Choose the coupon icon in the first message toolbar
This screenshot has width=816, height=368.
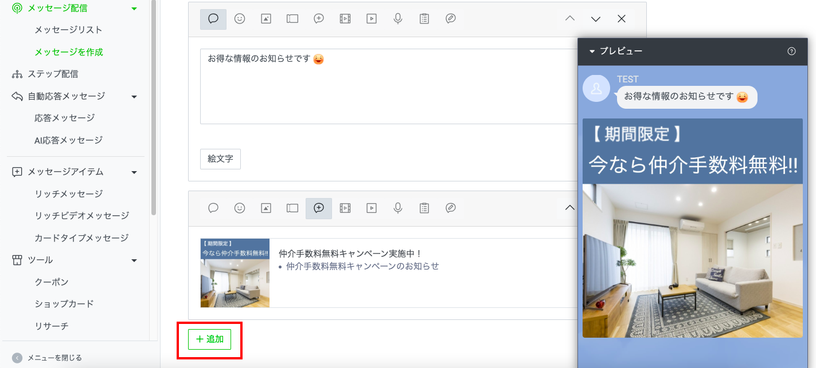coord(292,19)
